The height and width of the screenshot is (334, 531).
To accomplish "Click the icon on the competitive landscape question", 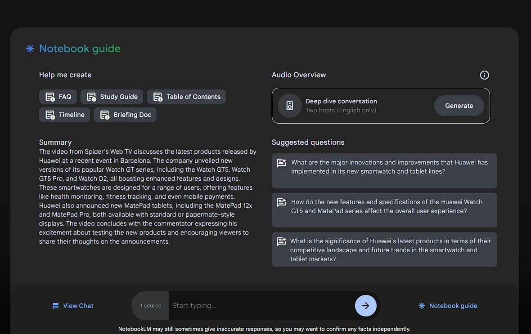I will (282, 241).
